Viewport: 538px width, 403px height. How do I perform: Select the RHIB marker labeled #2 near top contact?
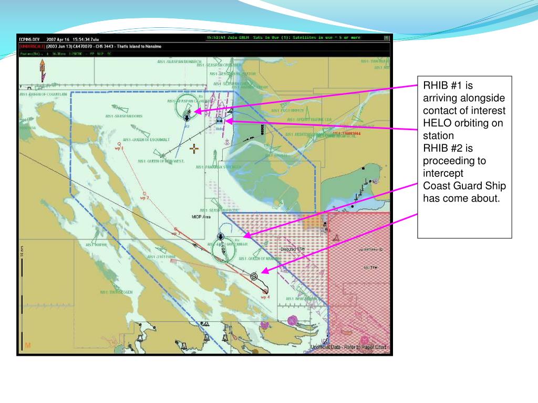187,118
